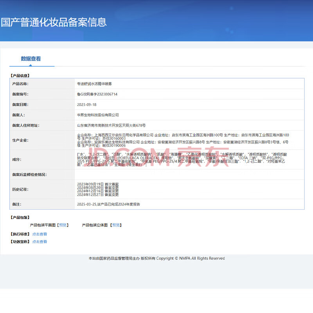This screenshot has height=313, width=313.
Task: Open 点击查看 link beside 功效宣称
Action: (x=40, y=242)
